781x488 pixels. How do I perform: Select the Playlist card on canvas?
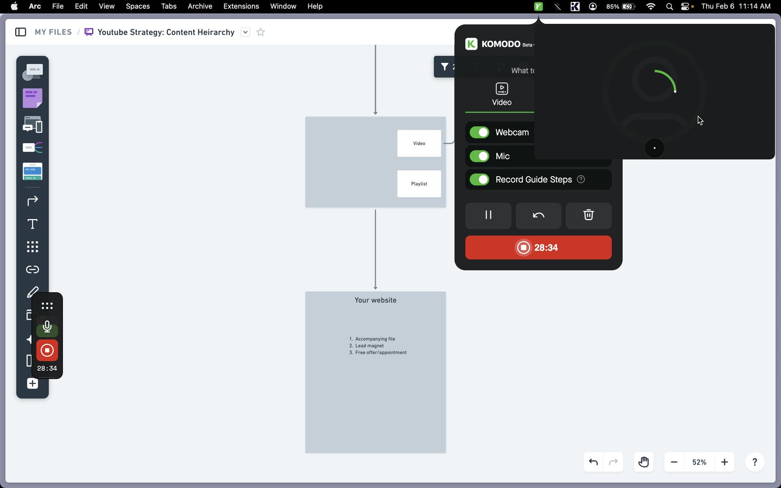[x=419, y=184]
